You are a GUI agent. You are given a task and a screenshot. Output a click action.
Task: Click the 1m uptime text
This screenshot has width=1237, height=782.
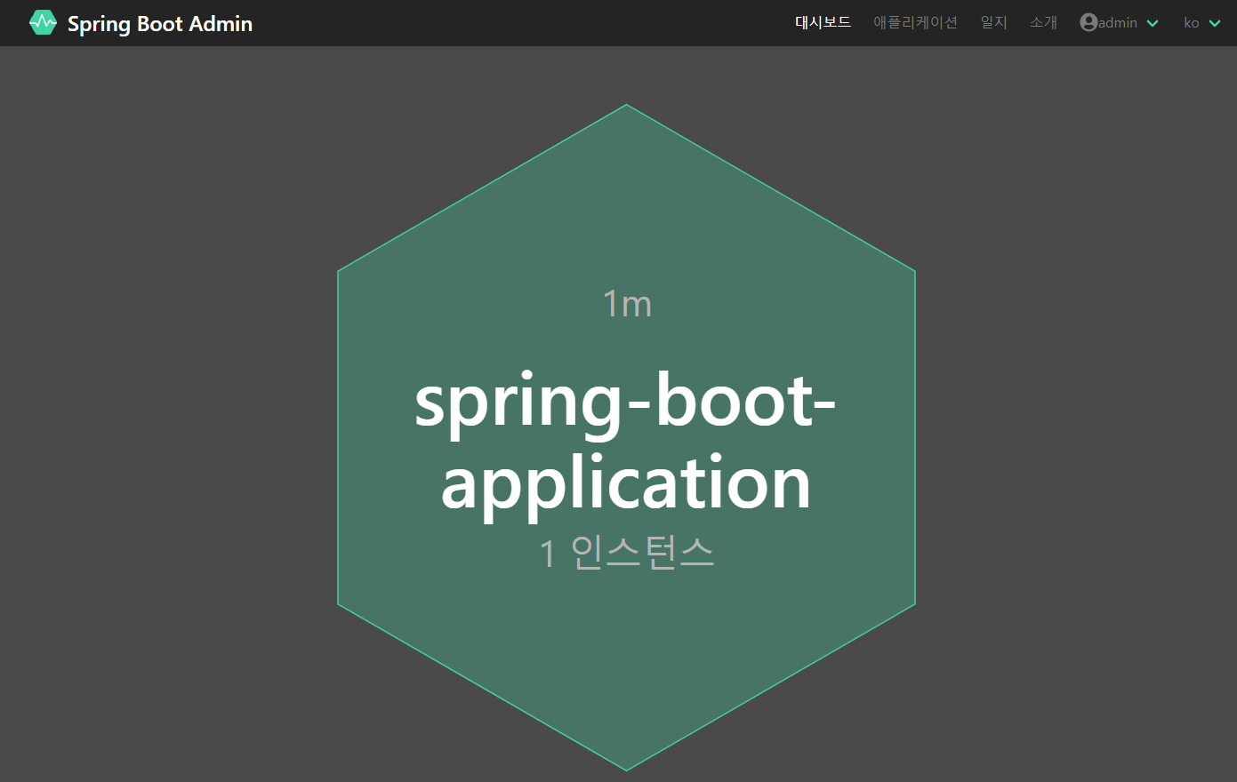[x=627, y=304]
